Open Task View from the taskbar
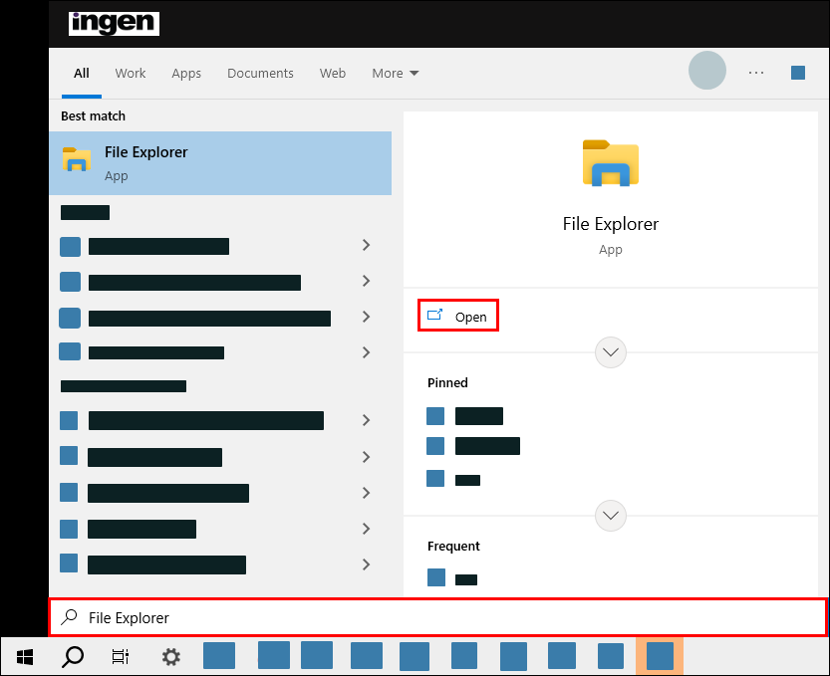The height and width of the screenshot is (676, 830). tap(120, 656)
